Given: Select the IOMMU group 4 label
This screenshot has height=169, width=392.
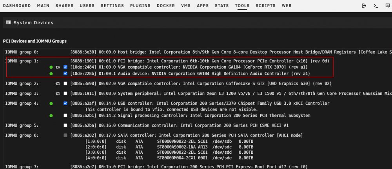Looking at the screenshot, I should click(22, 103).
